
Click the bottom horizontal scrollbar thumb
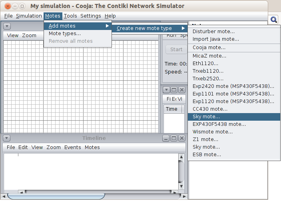pyautogui.click(x=56, y=196)
